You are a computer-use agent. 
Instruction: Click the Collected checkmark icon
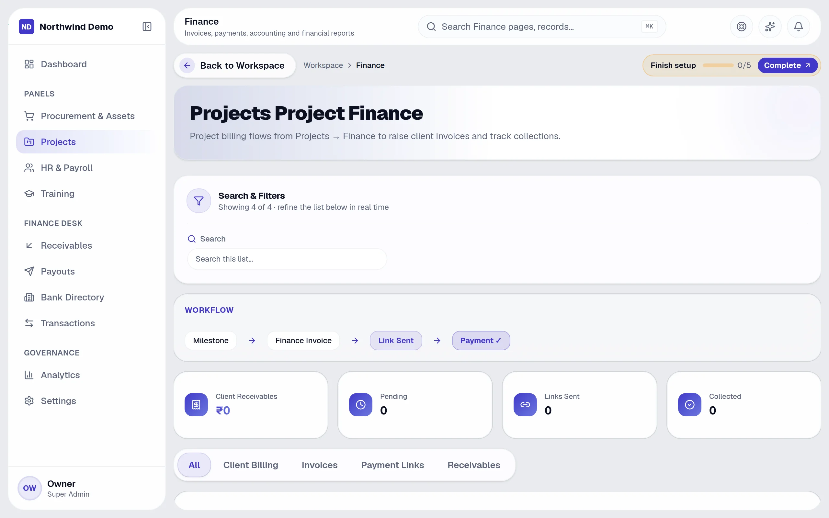click(x=689, y=405)
